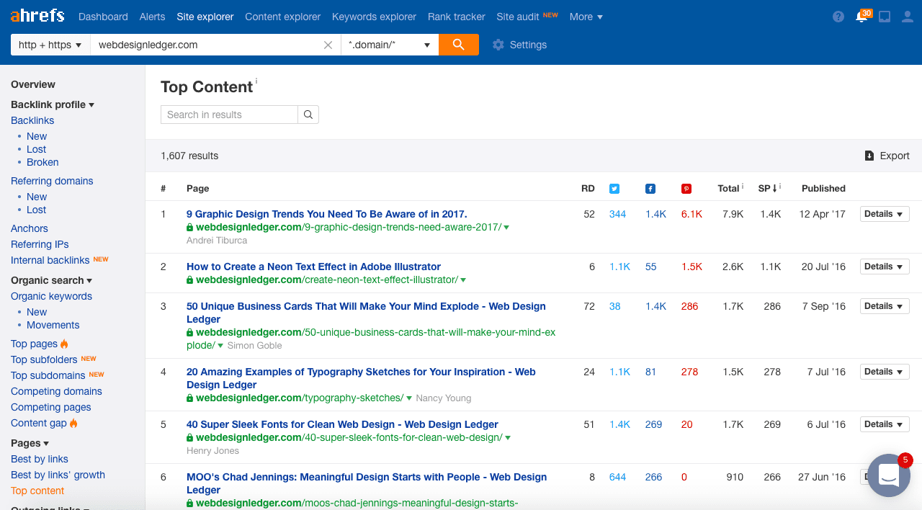Switch to Content explorer
The height and width of the screenshot is (510, 922).
click(x=282, y=17)
